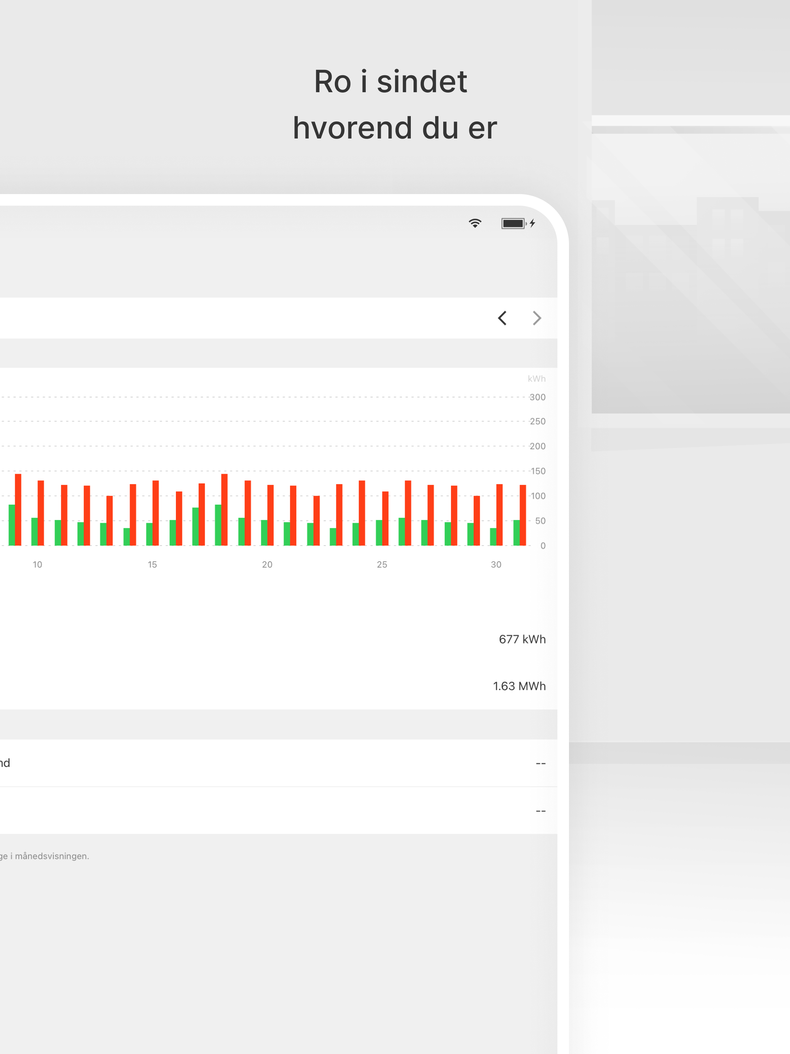
Task: Select the green bar above day 25
Action: coord(379,532)
